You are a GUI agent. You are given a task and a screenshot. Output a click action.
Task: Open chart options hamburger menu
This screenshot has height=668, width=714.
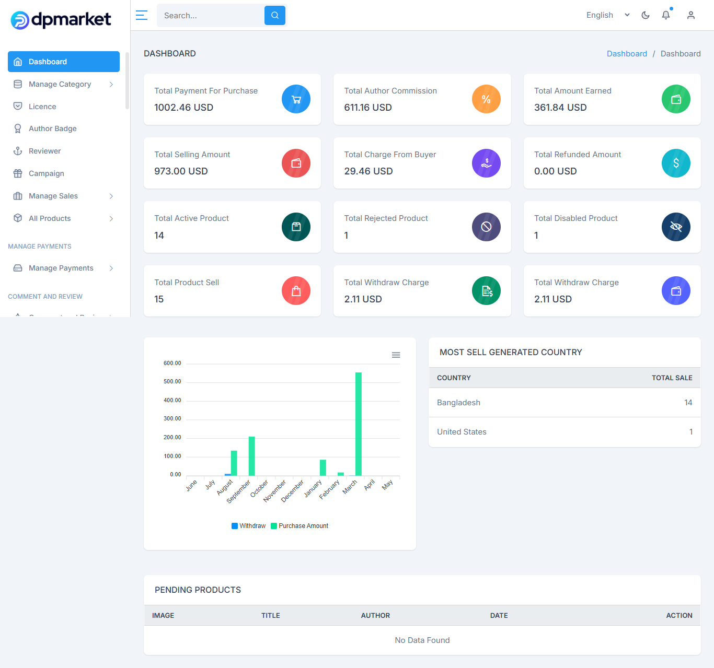[396, 355]
